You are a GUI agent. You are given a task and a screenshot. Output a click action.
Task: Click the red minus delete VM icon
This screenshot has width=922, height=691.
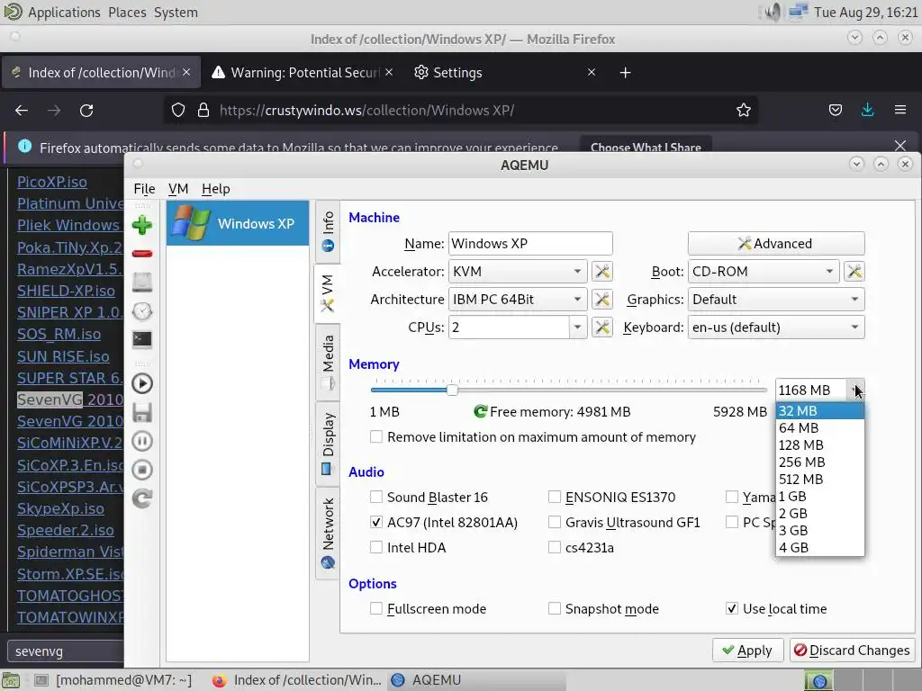tap(142, 253)
